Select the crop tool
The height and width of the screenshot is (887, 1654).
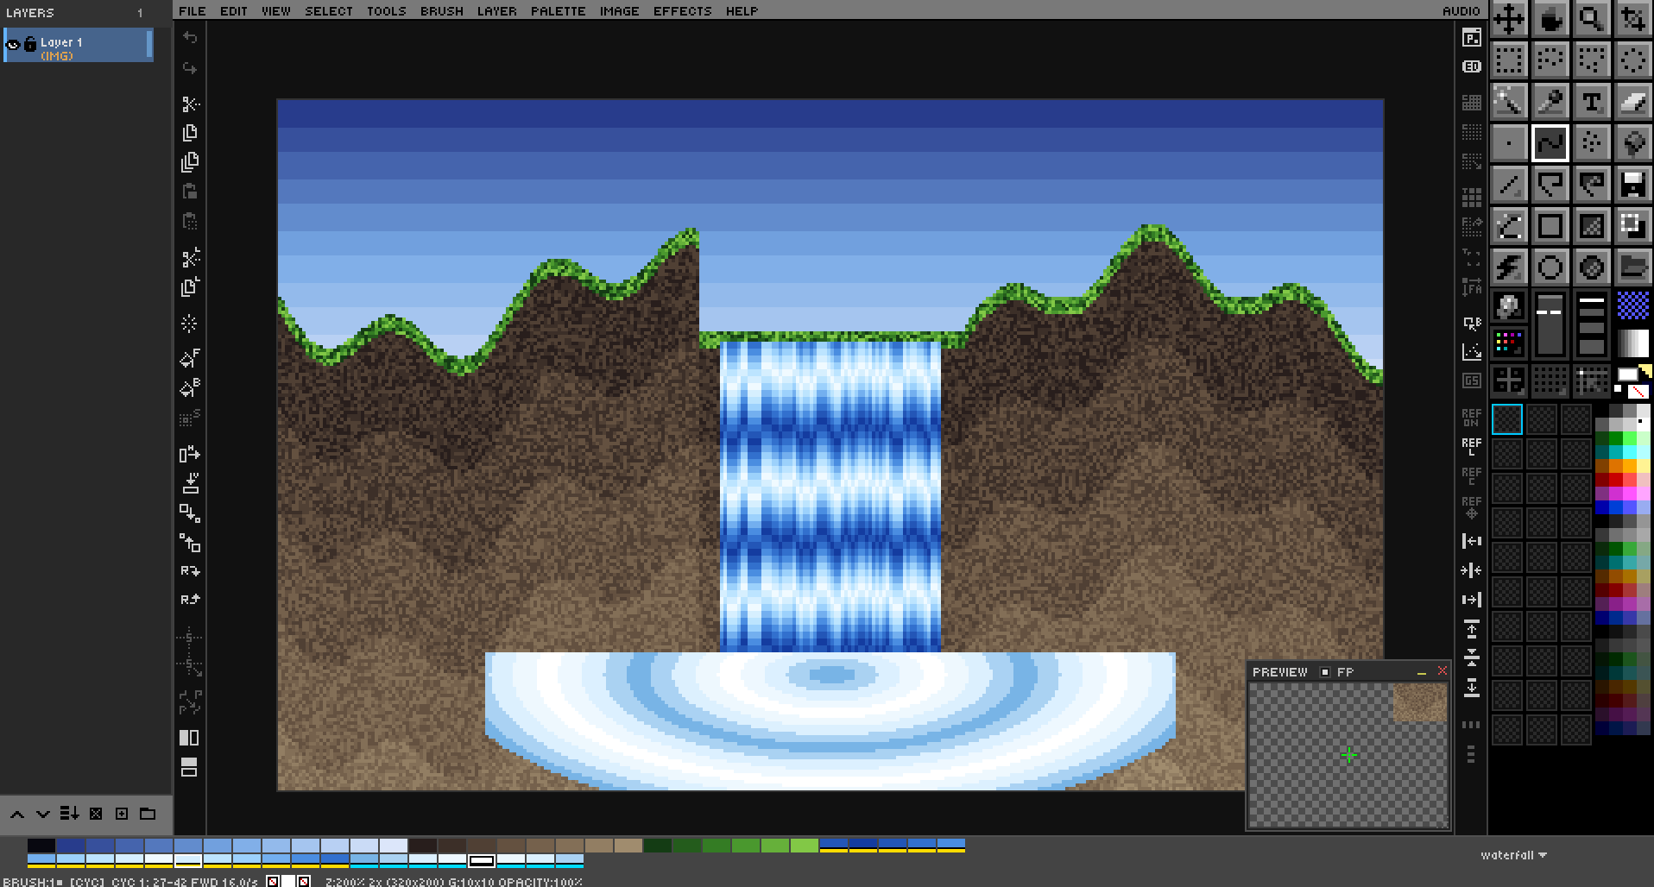[1632, 18]
